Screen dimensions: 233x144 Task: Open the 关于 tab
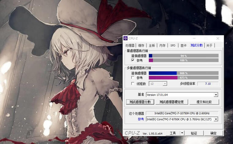point(209,46)
